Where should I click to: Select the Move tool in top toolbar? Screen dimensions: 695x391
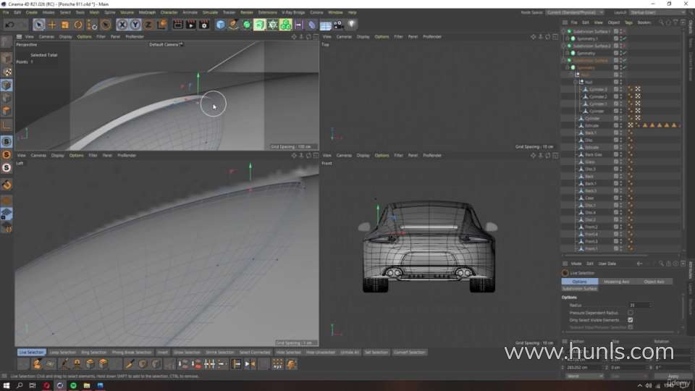52,25
